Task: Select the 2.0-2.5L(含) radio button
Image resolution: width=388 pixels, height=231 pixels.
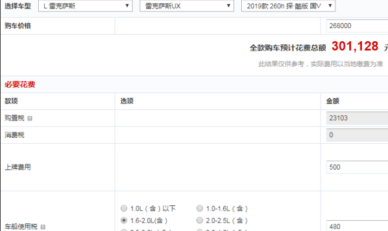Action: coord(199,220)
